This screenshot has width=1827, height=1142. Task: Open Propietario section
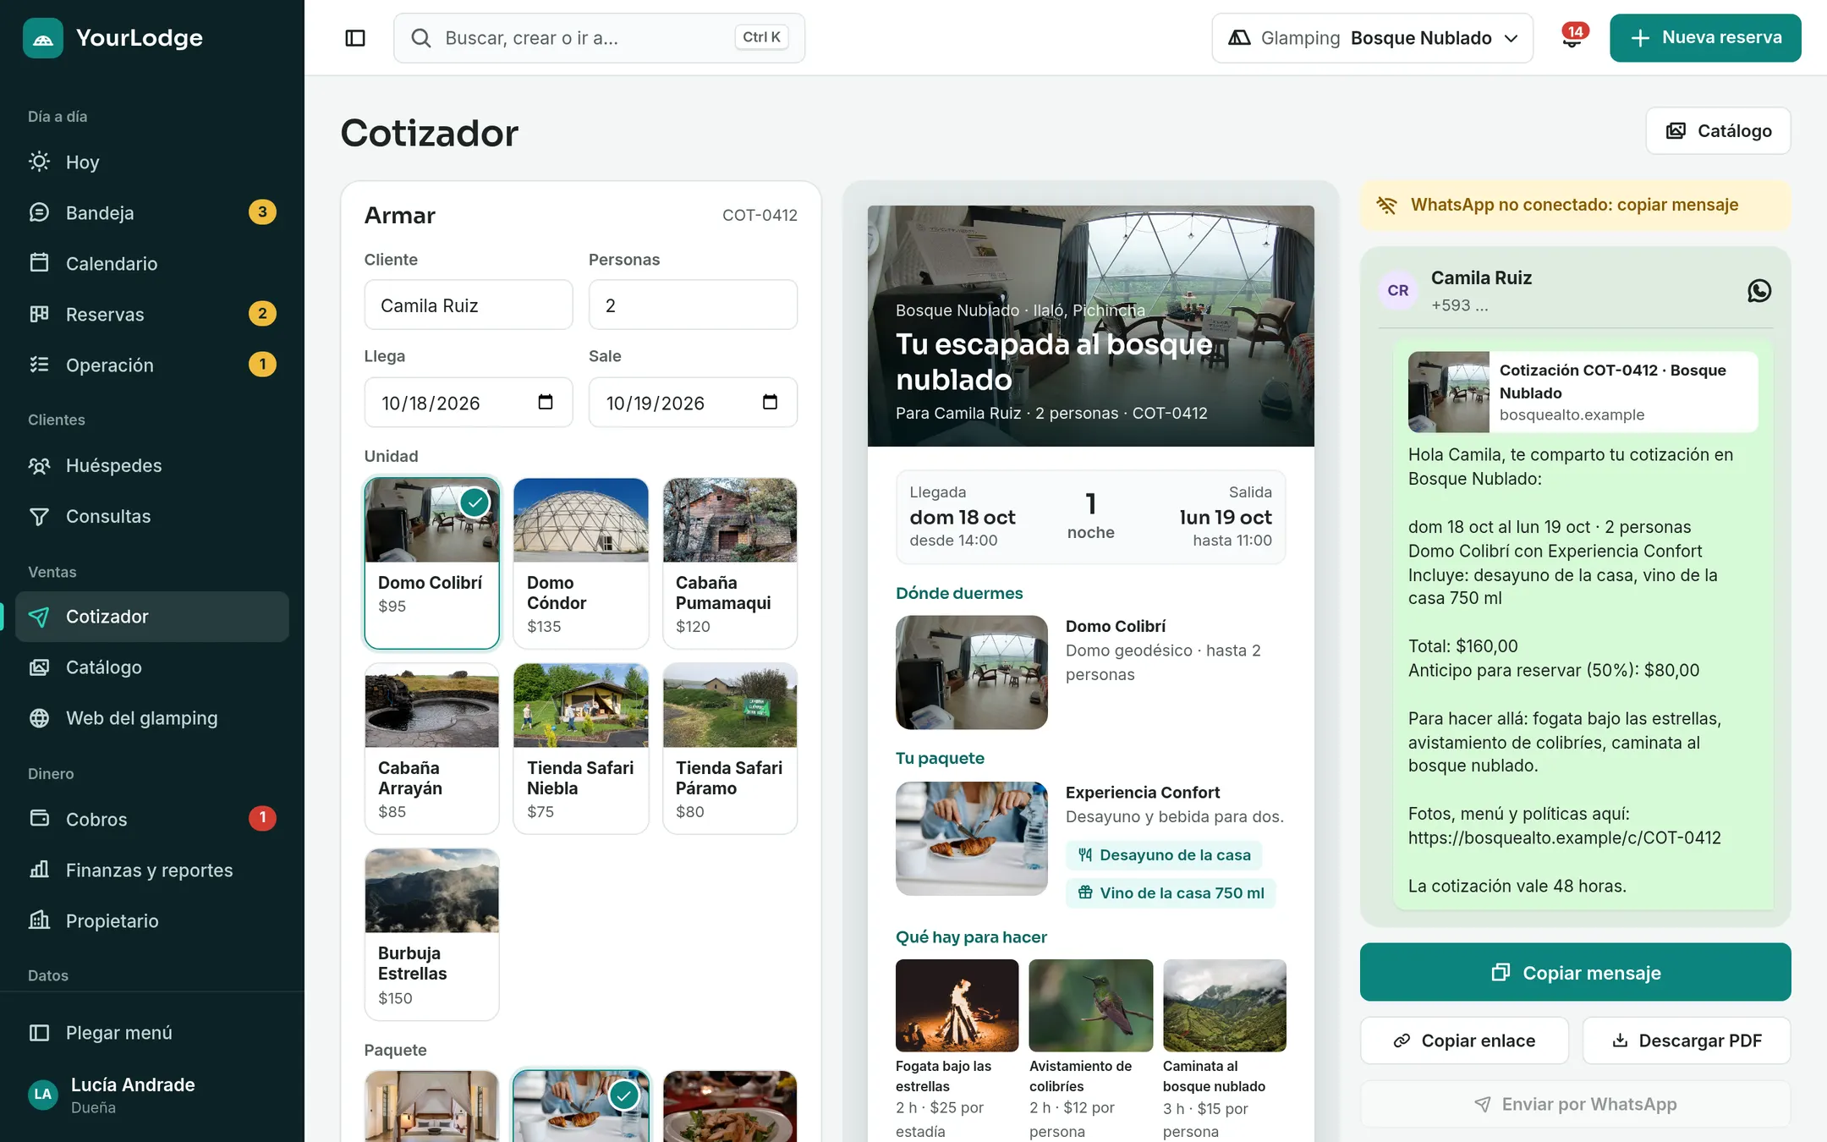[x=152, y=920]
